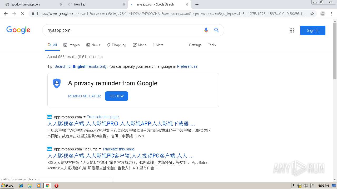
Task: Click the browser forward arrow
Action: (14, 14)
